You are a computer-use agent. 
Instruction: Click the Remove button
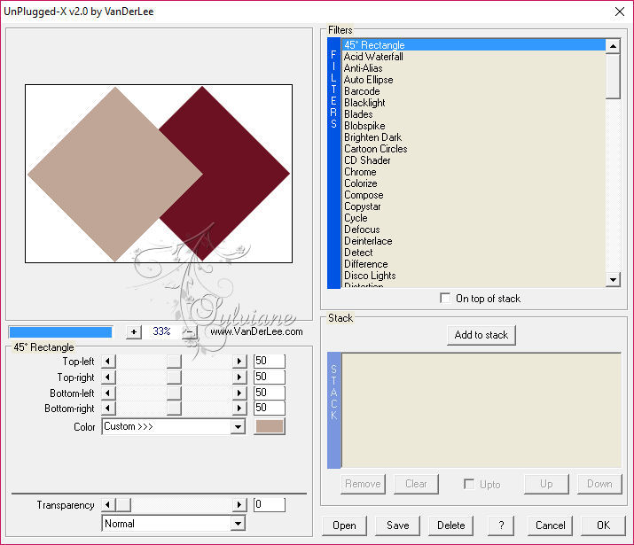pyautogui.click(x=363, y=484)
